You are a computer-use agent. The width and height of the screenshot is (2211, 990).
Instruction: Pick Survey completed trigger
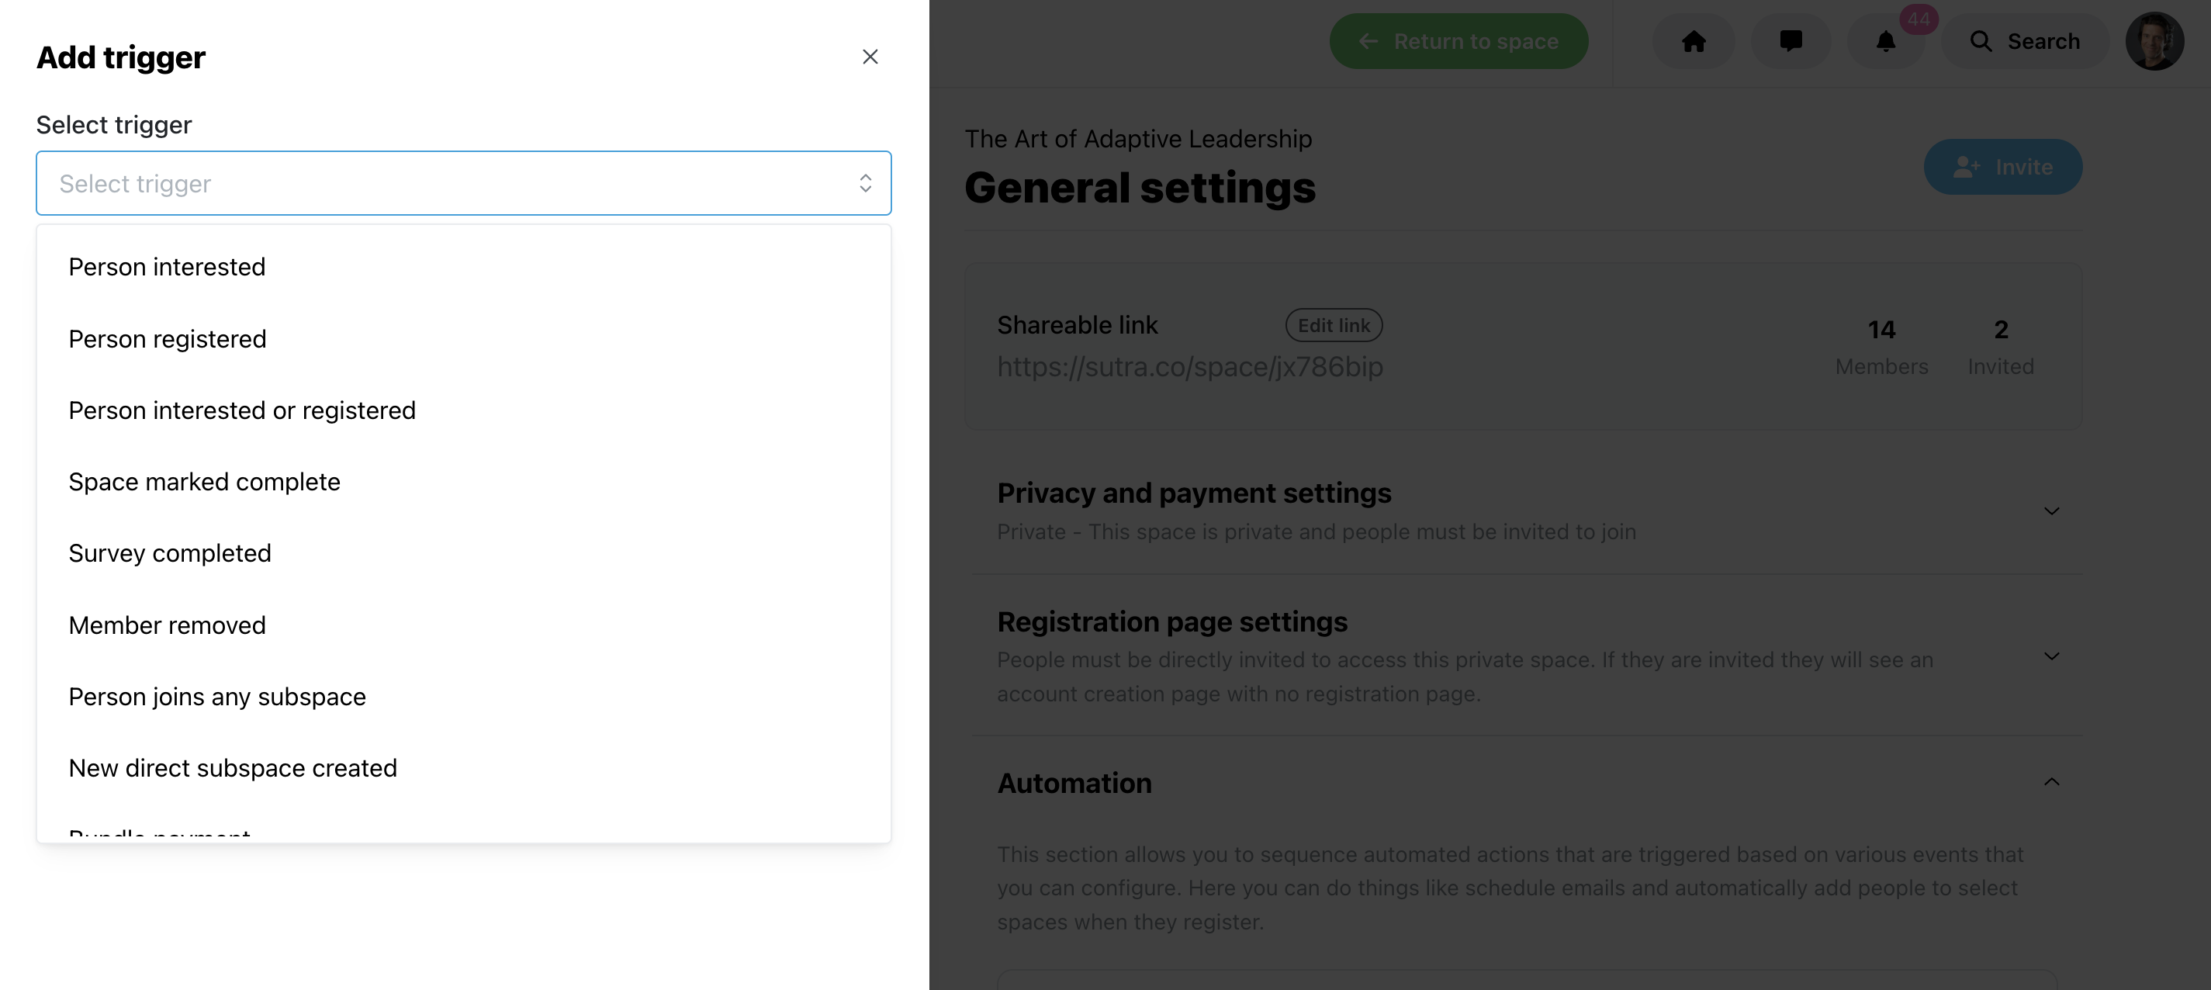point(463,553)
